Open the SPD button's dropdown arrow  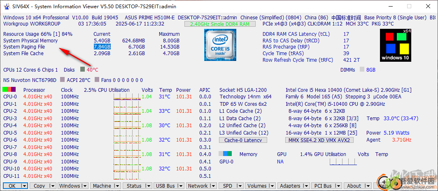pyautogui.click(x=240, y=186)
